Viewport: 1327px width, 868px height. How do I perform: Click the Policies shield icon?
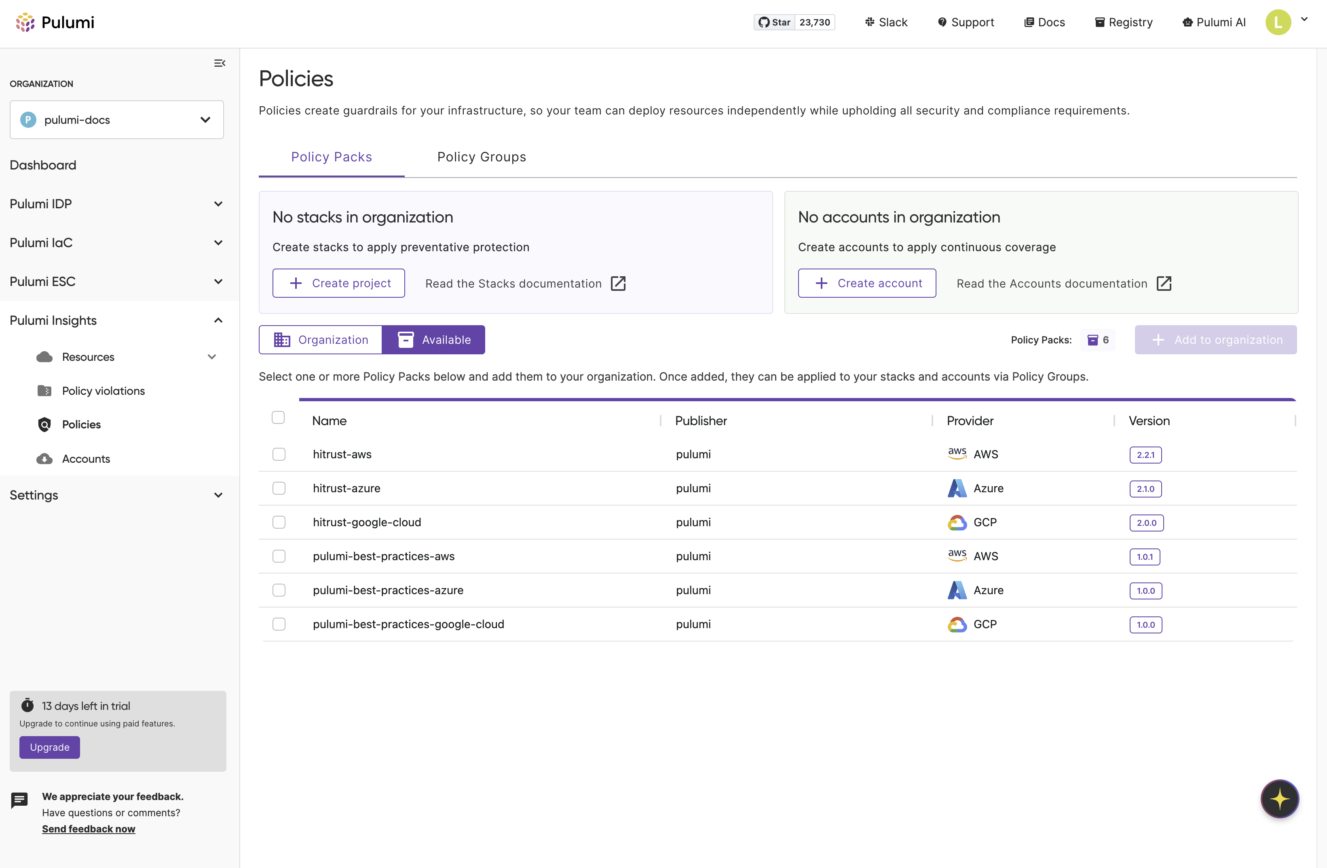pos(44,425)
